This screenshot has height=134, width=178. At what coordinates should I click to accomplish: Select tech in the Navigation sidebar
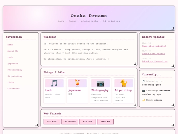pos(10,57)
